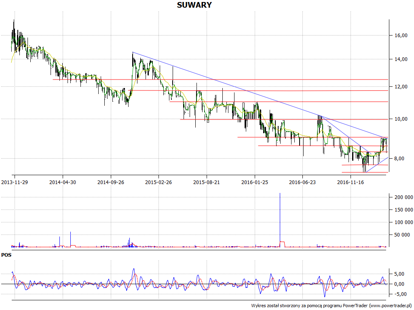Click the 2016-01-25 date label
Screen dimensions: 414x310
(x=255, y=182)
